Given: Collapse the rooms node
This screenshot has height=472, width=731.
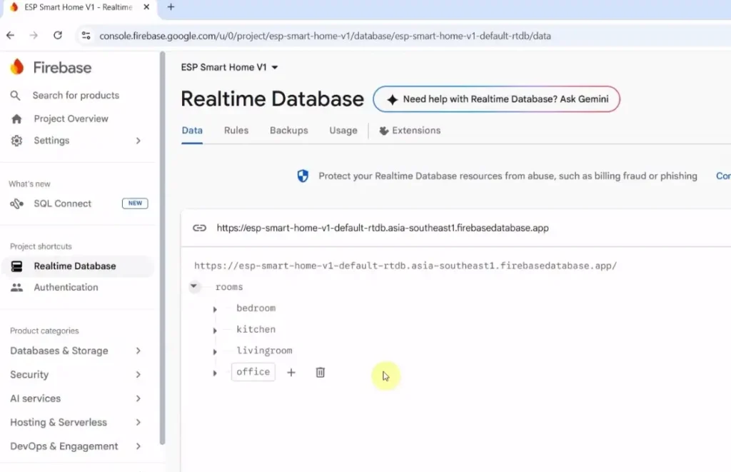Looking at the screenshot, I should point(193,286).
